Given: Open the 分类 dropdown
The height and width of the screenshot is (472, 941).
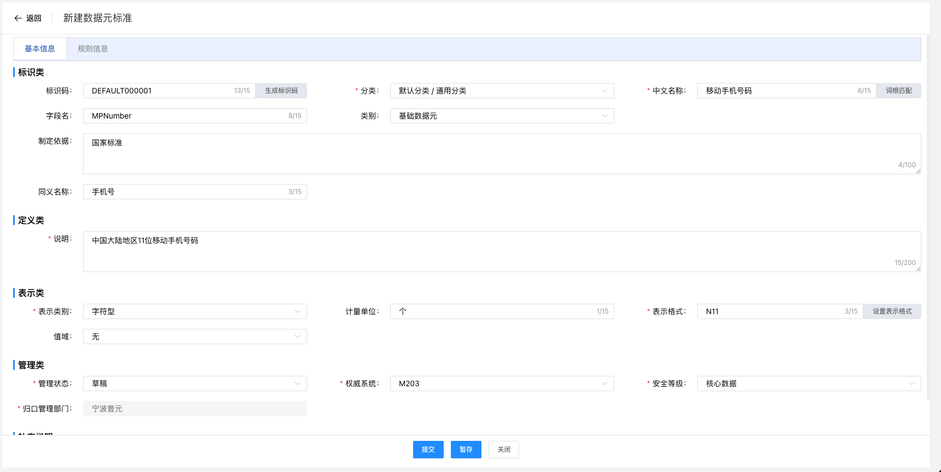Looking at the screenshot, I should (x=502, y=91).
